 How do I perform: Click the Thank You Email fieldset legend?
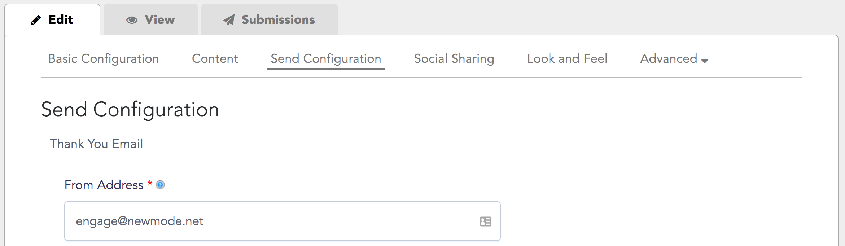click(96, 144)
